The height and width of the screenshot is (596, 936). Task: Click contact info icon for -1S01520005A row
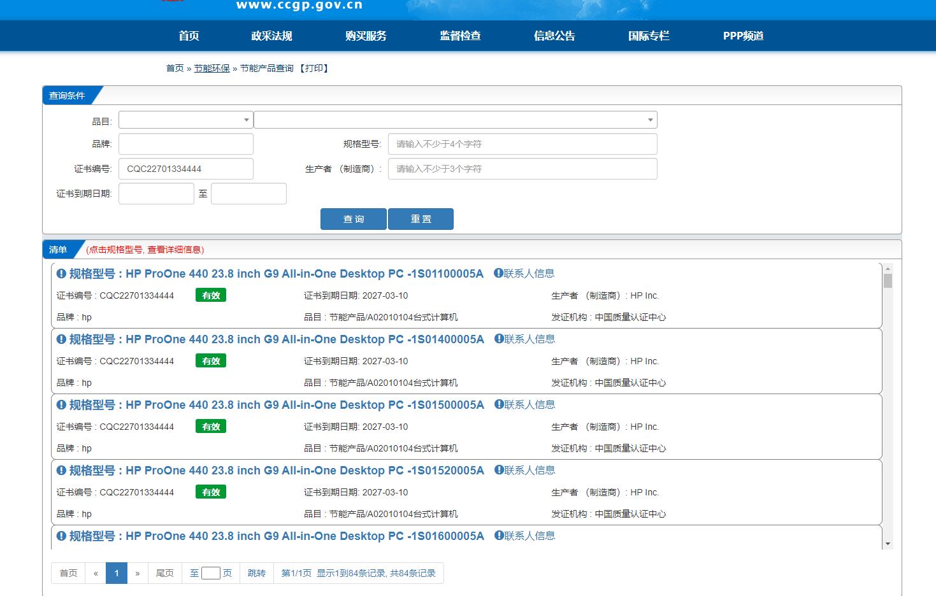[500, 471]
